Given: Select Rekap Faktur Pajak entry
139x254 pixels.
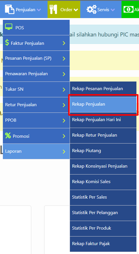Looking at the screenshot, I should coord(103,244).
